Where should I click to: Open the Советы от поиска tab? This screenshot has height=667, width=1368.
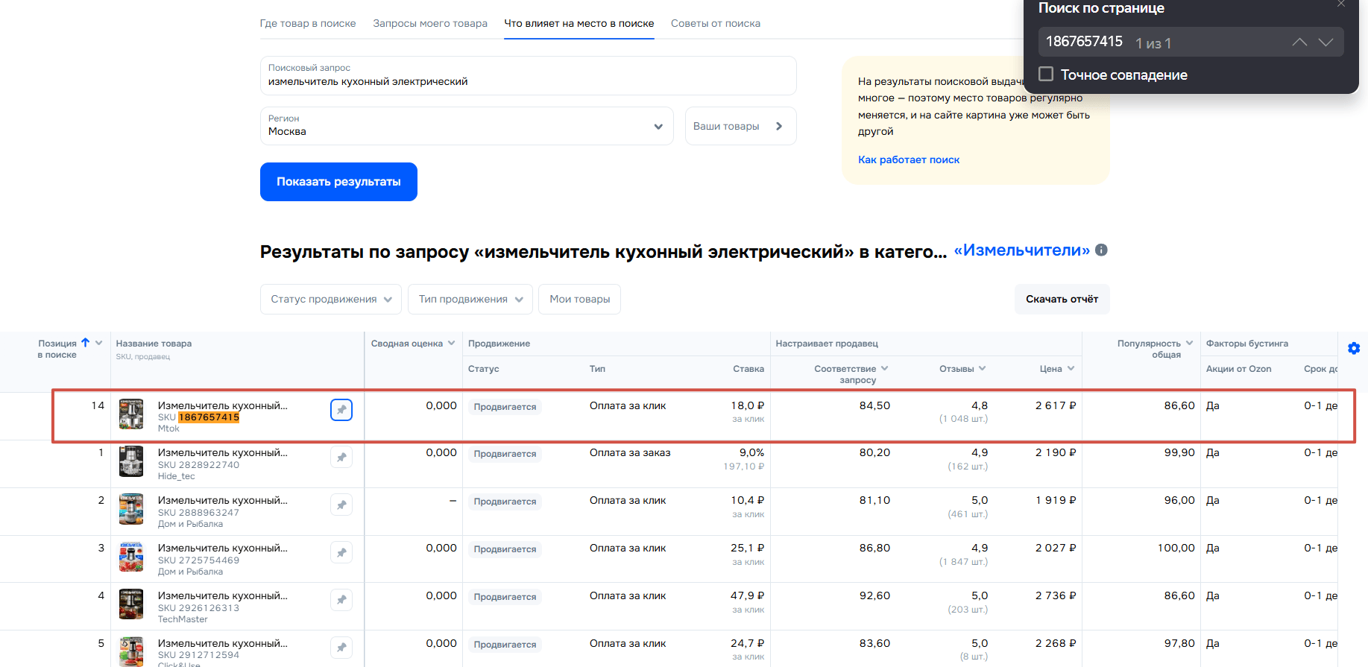pyautogui.click(x=715, y=24)
